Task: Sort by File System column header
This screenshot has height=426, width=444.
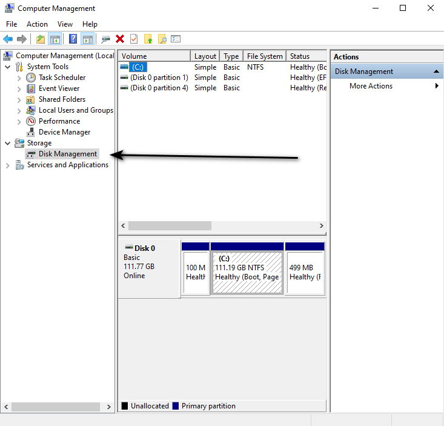Action: pos(264,56)
